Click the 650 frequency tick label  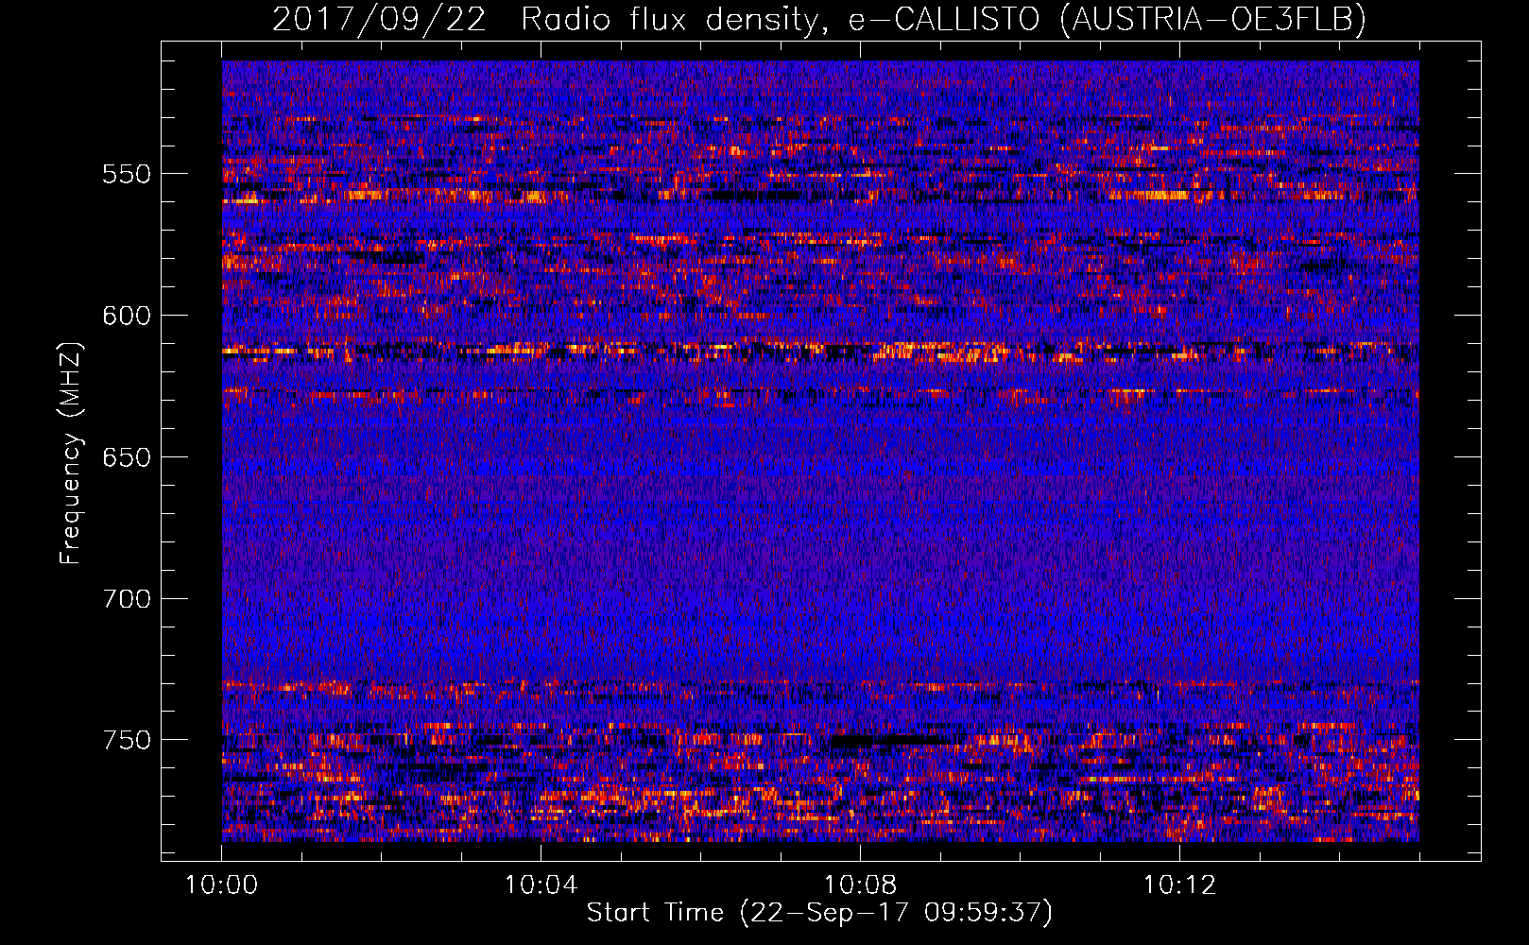127,457
